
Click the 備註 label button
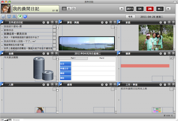click(x=65, y=78)
